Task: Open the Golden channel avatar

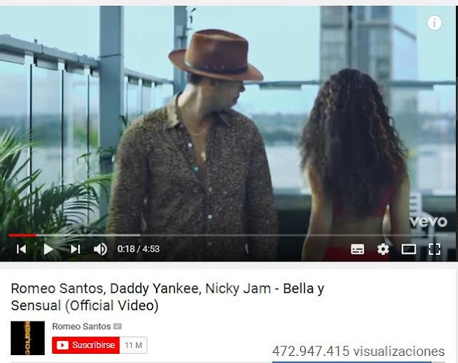Action: (x=28, y=338)
